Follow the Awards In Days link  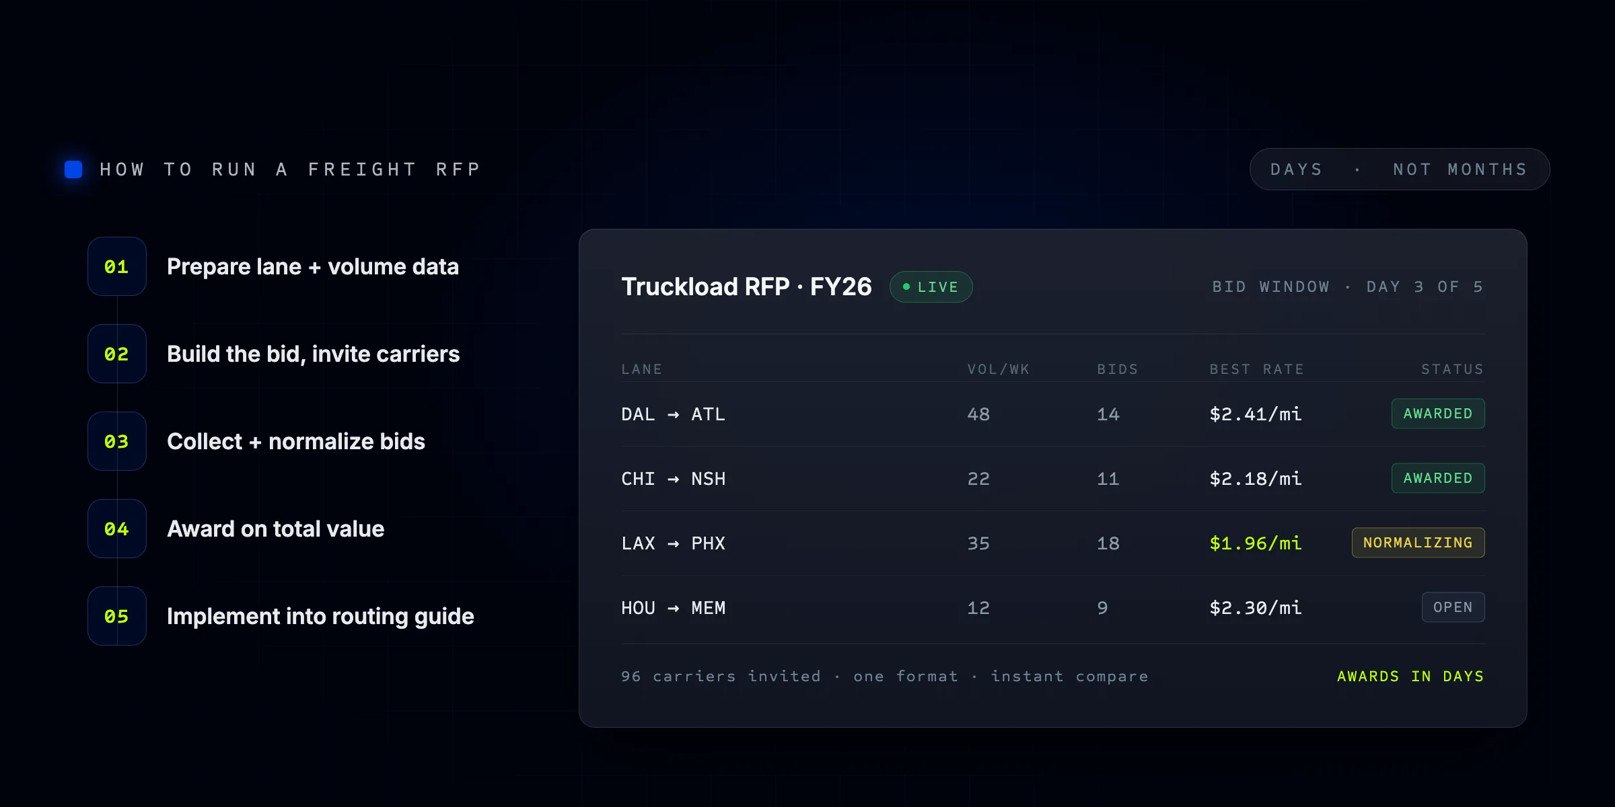1410,677
